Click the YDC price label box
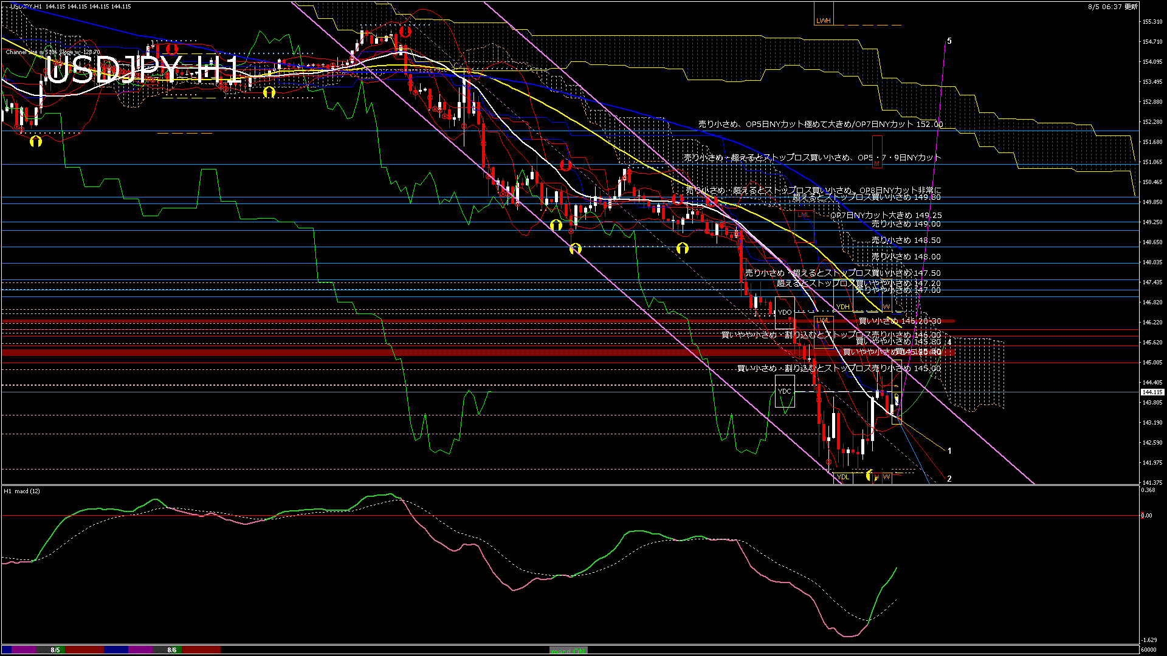 pyautogui.click(x=785, y=391)
